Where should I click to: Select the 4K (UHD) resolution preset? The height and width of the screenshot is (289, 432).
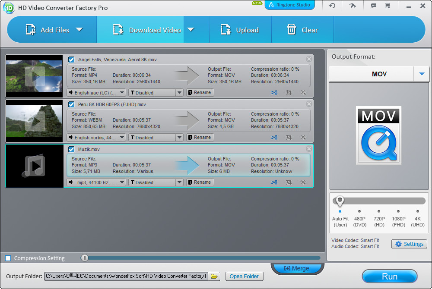point(418,220)
